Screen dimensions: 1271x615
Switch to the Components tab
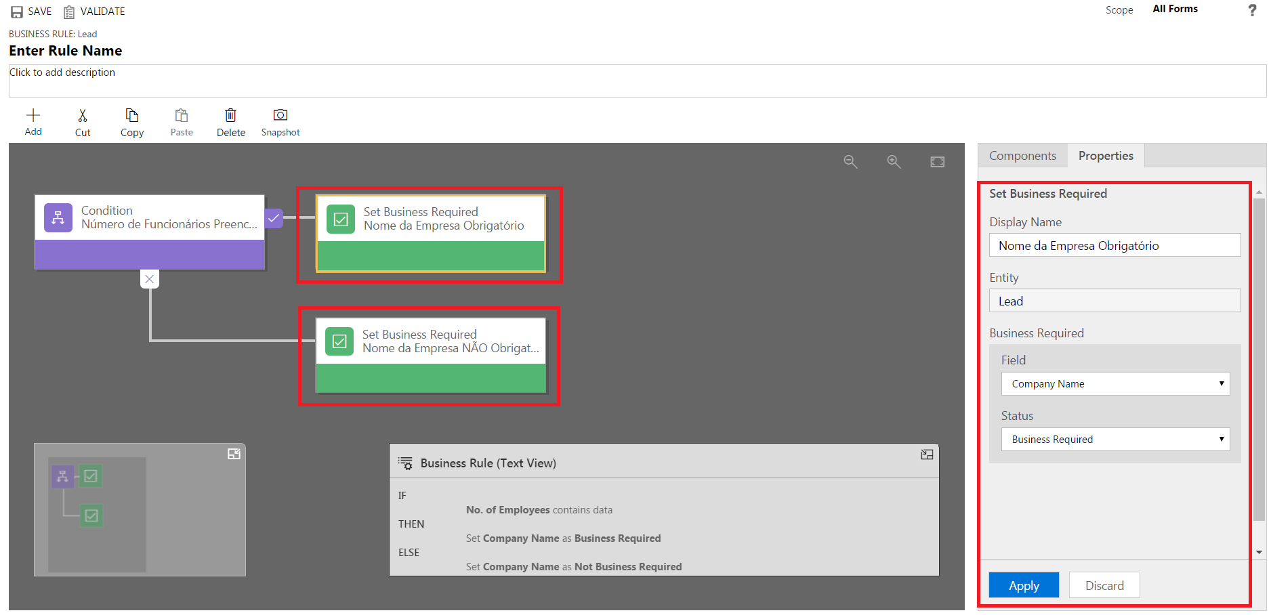[1022, 156]
